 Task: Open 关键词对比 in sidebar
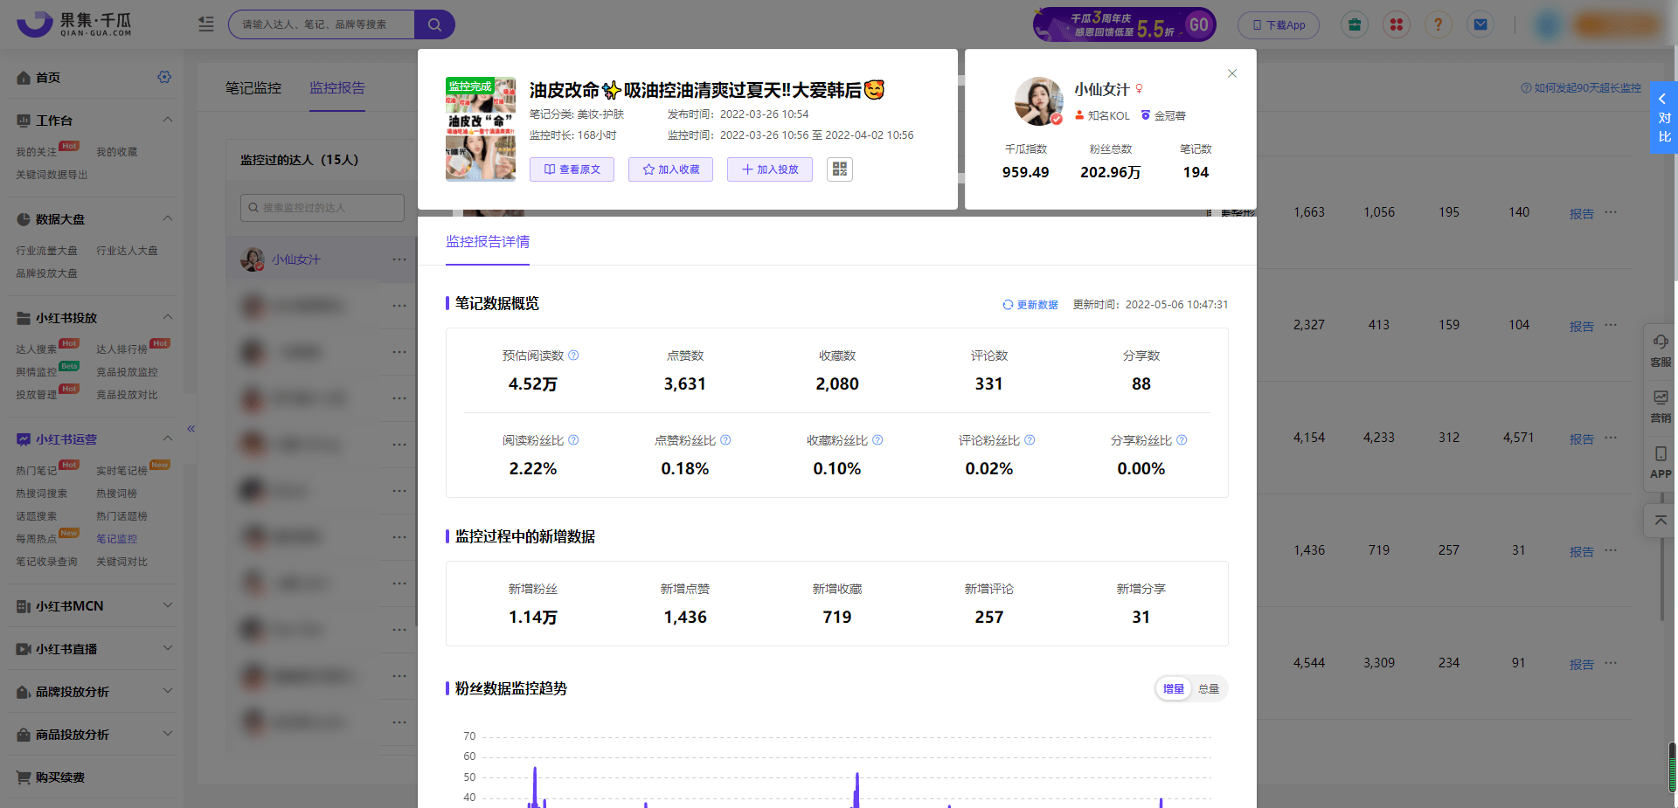[121, 562]
